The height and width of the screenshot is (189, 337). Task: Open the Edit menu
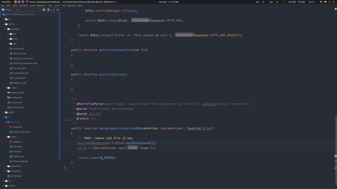(x=8, y=6)
